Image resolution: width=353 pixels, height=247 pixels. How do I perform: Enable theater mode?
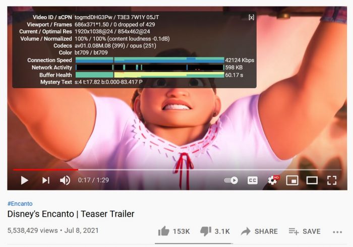[x=312, y=180]
